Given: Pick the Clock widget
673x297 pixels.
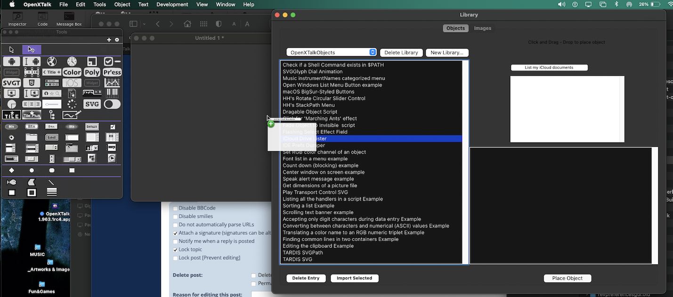Looking at the screenshot, I should pos(72,62).
